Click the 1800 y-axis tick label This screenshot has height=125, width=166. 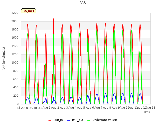pos(15,29)
